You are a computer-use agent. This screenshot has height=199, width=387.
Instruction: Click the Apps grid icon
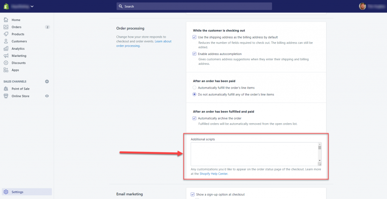click(x=6, y=70)
